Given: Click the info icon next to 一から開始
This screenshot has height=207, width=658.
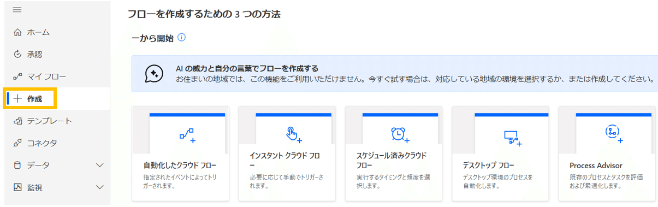Looking at the screenshot, I should coord(182,38).
